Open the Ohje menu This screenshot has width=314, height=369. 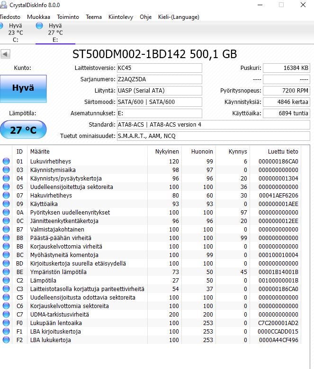click(x=145, y=17)
